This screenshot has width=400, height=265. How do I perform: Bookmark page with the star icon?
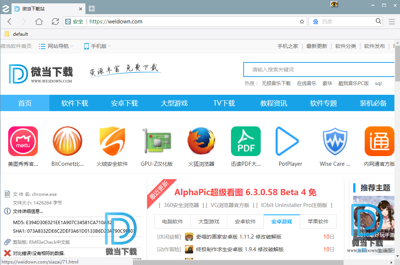[x=302, y=22]
